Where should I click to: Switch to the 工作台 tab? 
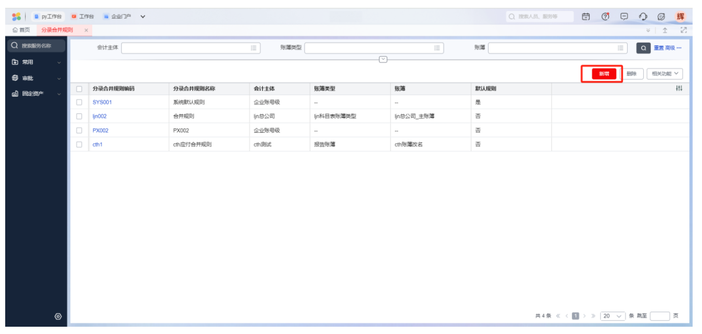tap(86, 16)
